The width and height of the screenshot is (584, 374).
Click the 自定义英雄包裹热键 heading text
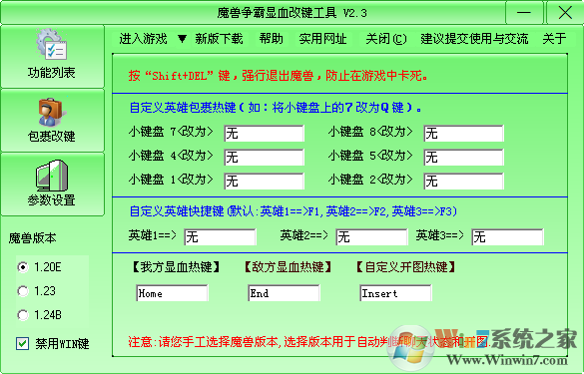coord(276,108)
